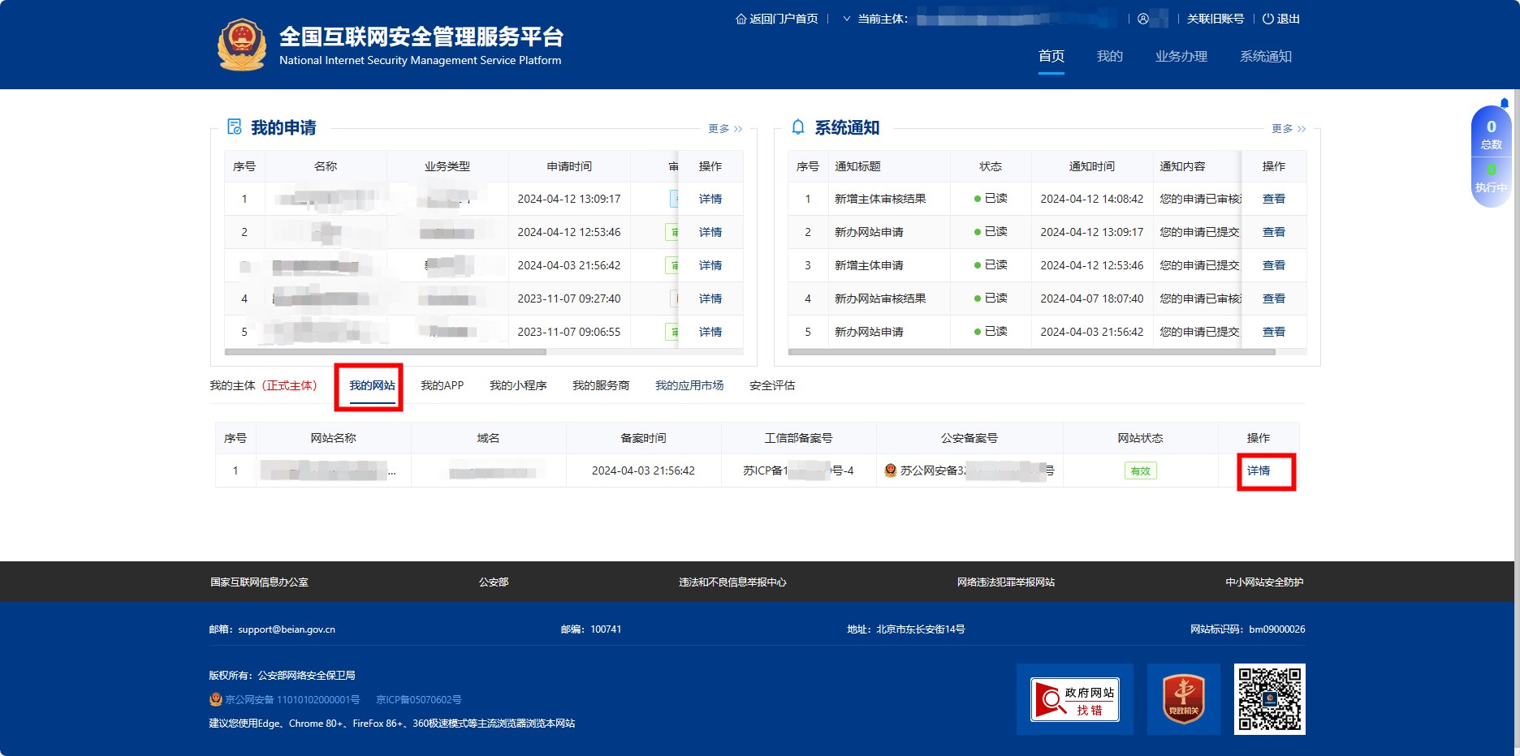This screenshot has width=1520, height=756.
Task: Switch to the 我的小程序 tab
Action: [518, 385]
